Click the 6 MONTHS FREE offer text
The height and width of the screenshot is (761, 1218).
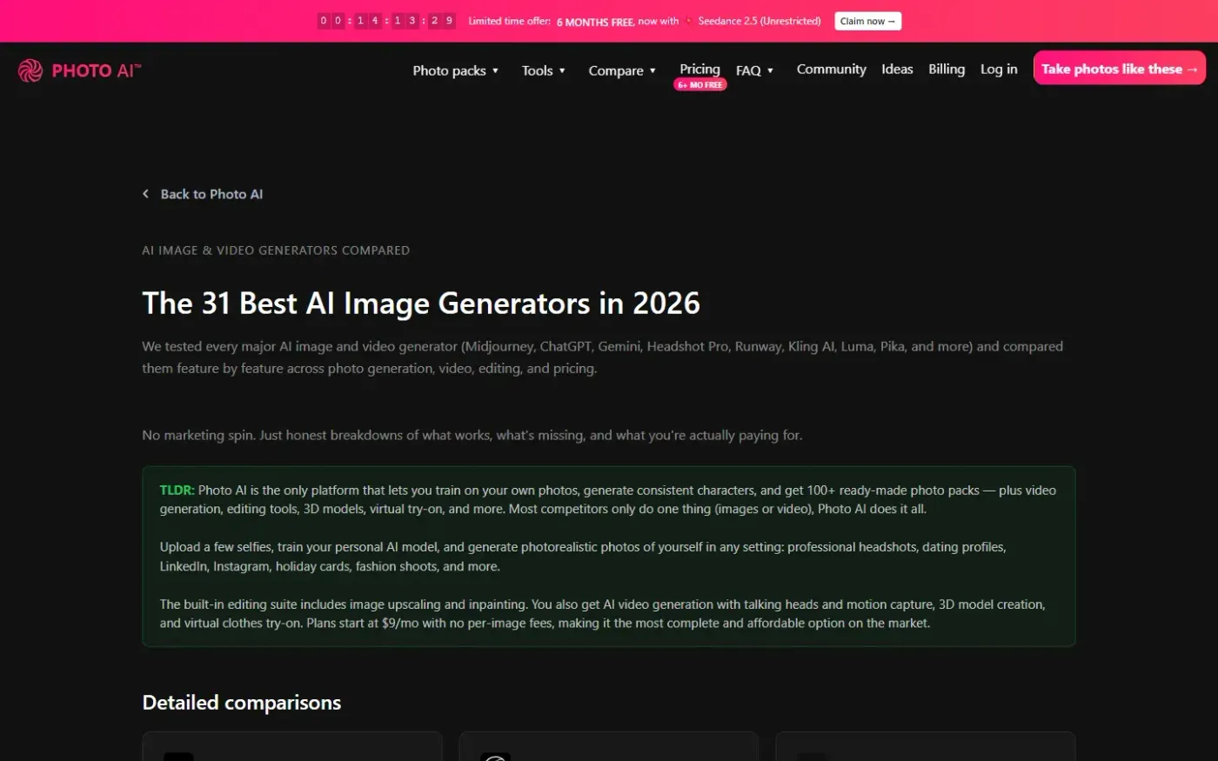click(x=595, y=22)
